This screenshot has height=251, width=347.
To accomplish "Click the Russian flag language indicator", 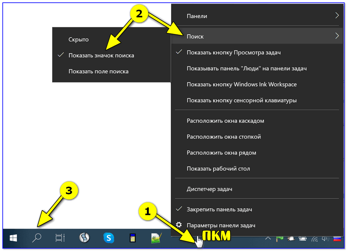I will coord(338,239).
